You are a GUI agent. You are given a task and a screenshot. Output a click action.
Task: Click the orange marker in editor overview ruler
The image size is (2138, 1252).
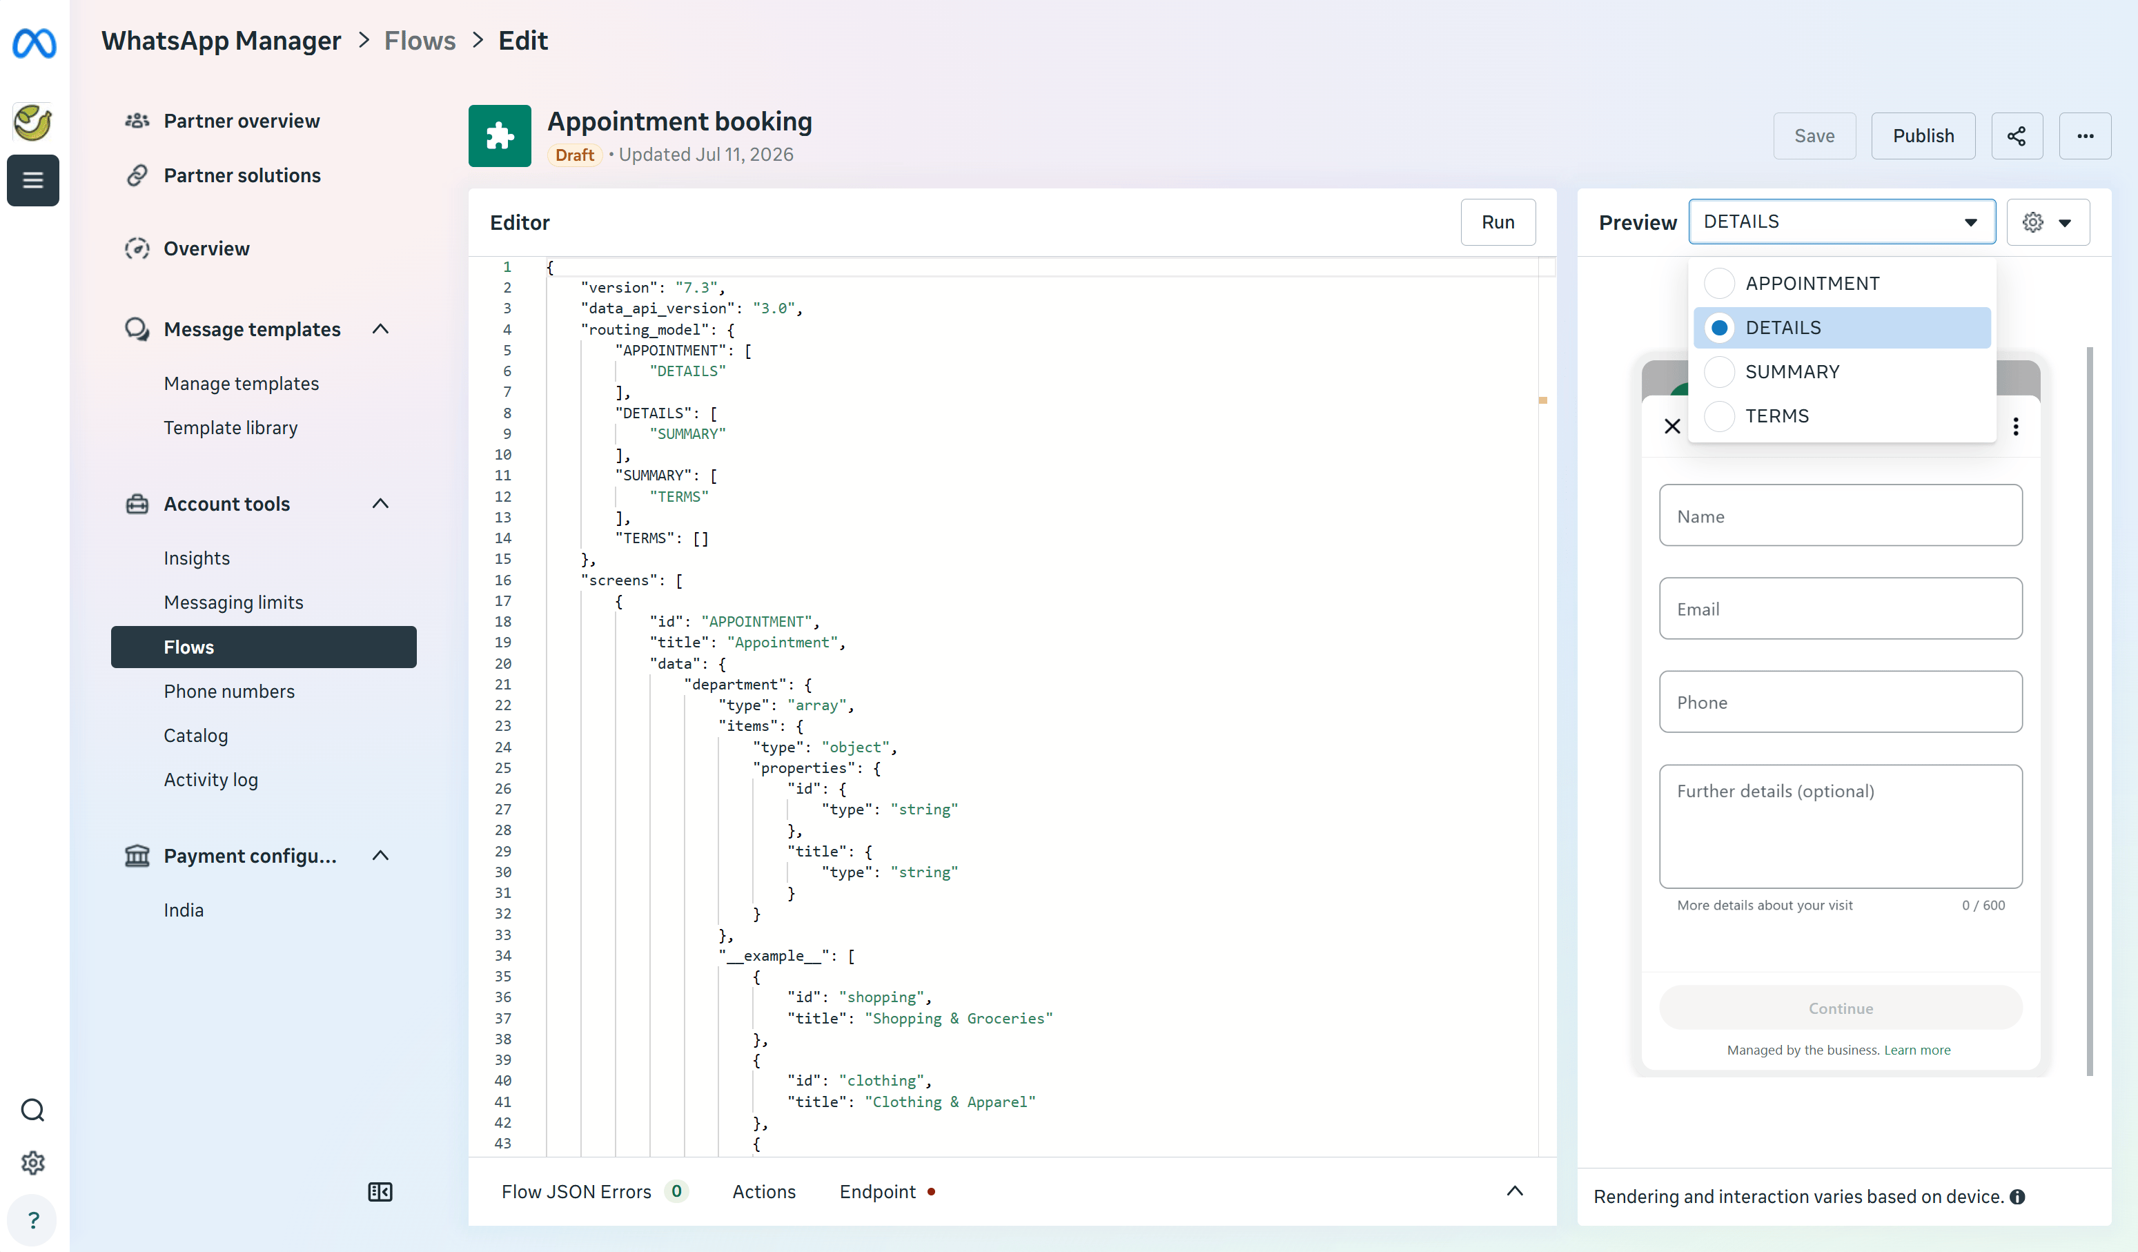[1542, 400]
